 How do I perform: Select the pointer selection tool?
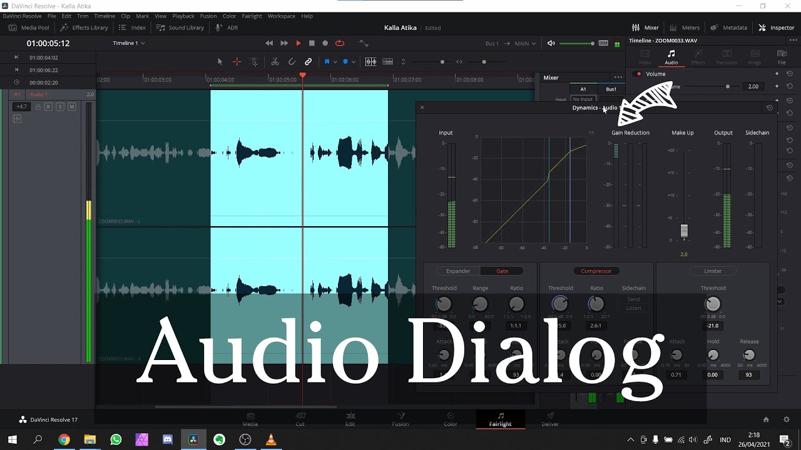220,62
